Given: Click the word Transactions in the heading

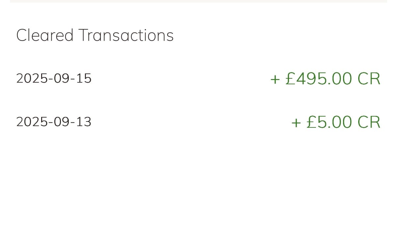Looking at the screenshot, I should pyautogui.click(x=126, y=35).
